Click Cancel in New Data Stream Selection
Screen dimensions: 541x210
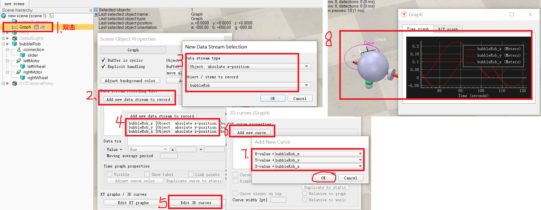pos(300,98)
